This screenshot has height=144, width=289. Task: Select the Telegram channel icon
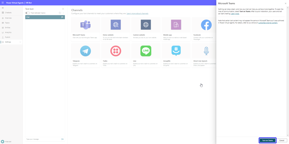86,51
